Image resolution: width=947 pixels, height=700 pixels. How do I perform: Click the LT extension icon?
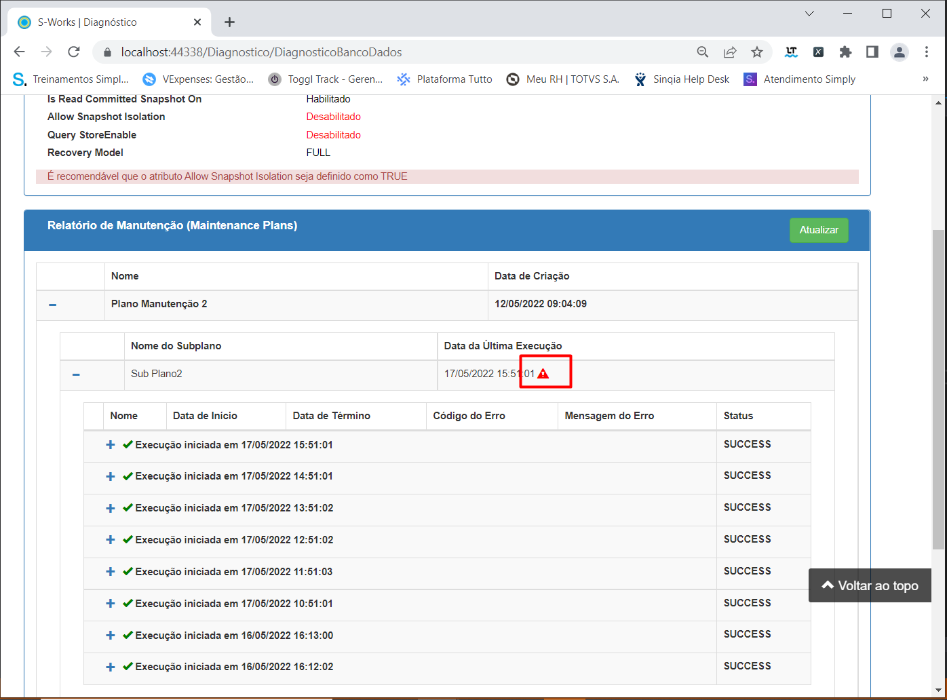point(791,52)
